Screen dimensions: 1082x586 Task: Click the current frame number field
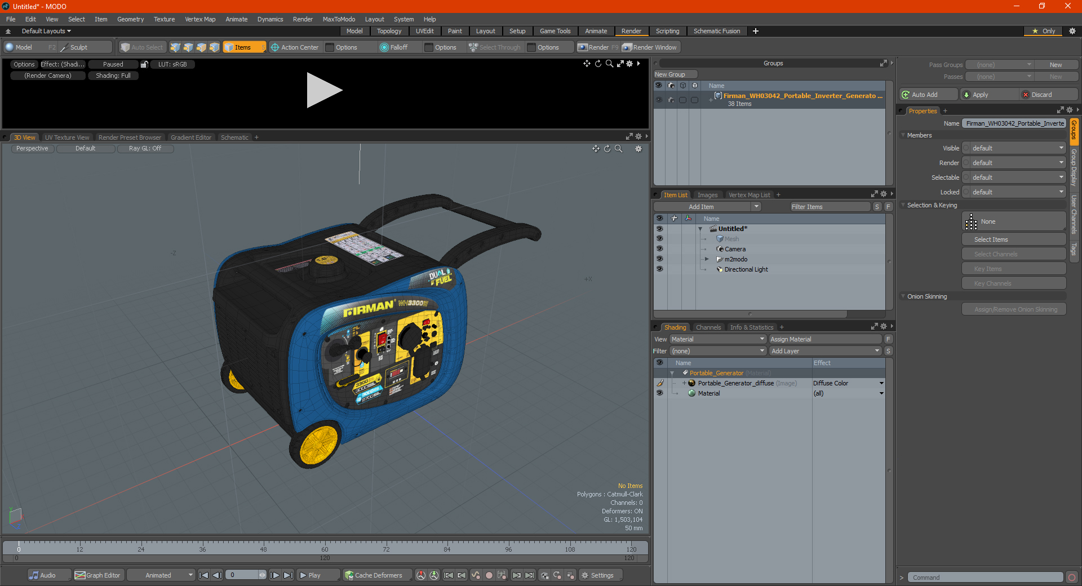click(x=243, y=575)
